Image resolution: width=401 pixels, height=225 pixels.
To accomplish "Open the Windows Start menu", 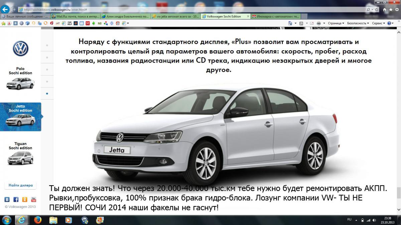I will tap(6, 220).
